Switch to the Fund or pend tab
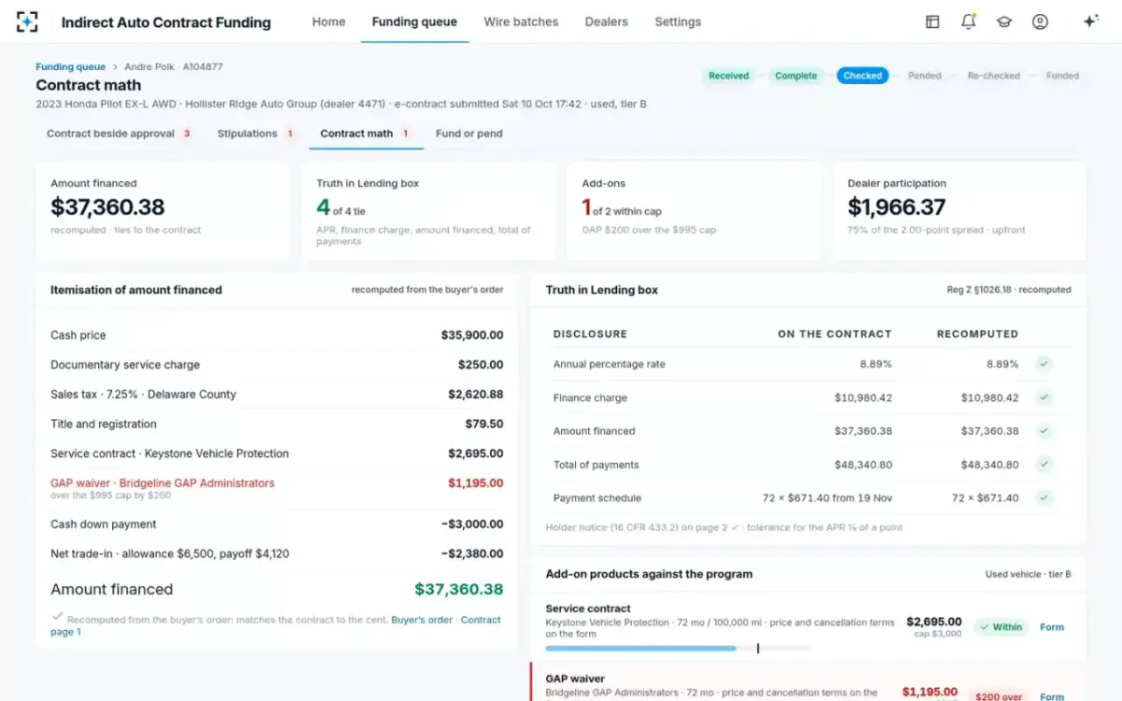1122x701 pixels. (469, 134)
